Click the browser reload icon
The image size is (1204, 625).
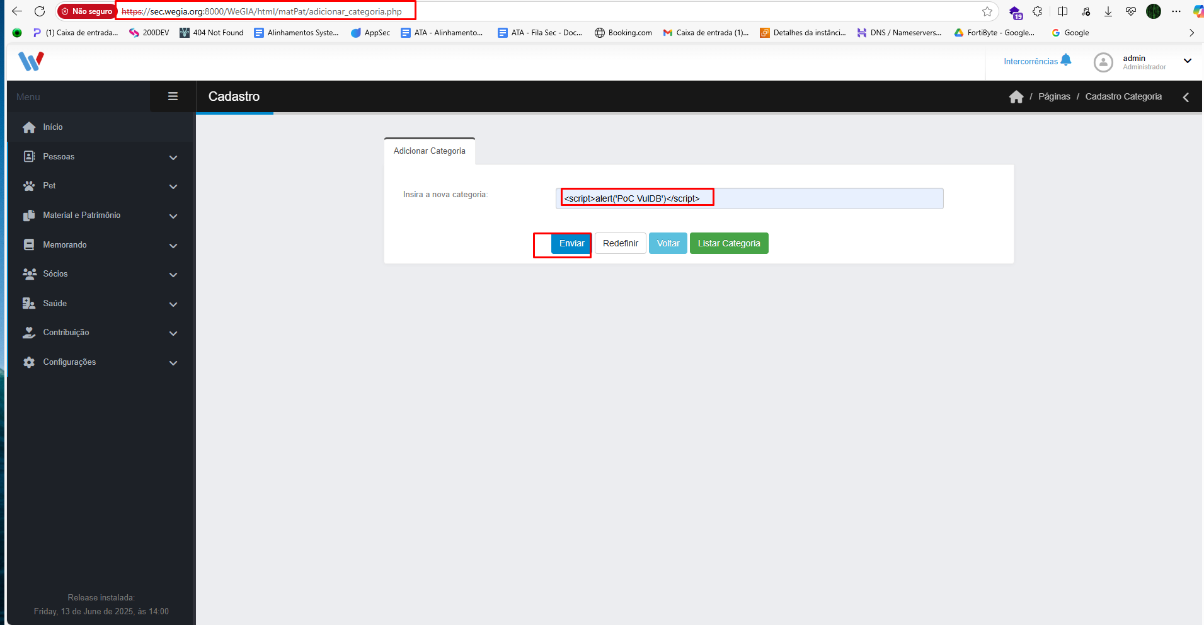click(40, 11)
